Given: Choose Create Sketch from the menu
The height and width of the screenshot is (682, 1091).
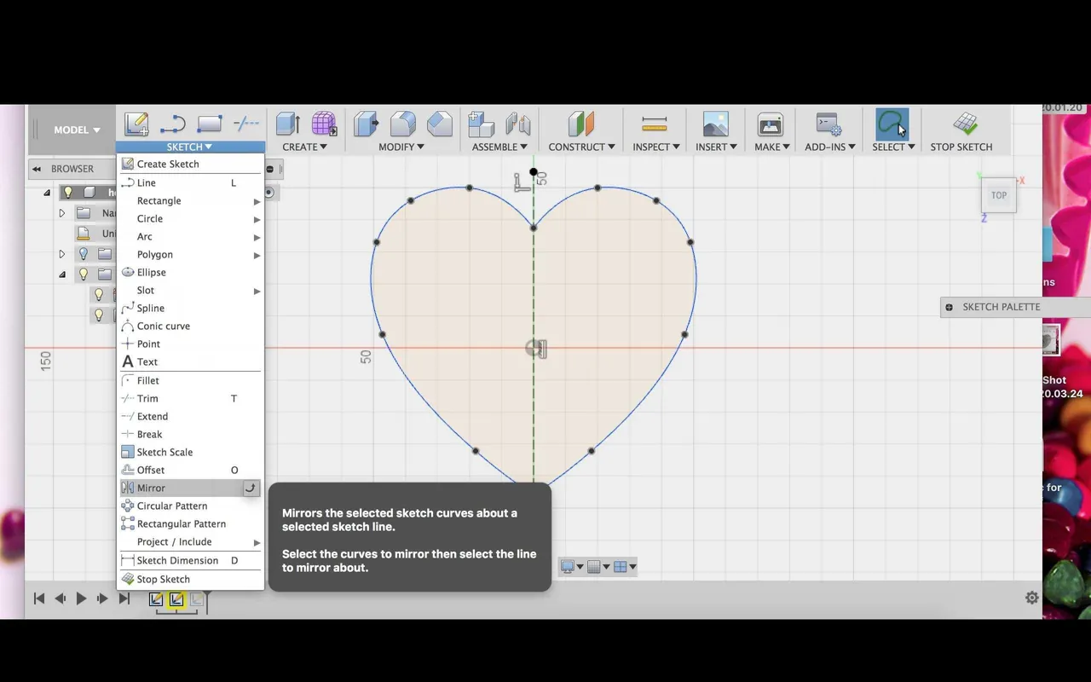Looking at the screenshot, I should click(190, 164).
